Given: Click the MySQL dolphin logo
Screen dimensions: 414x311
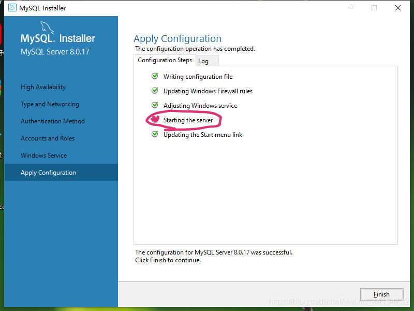Looking at the screenshot, I should [47, 27].
